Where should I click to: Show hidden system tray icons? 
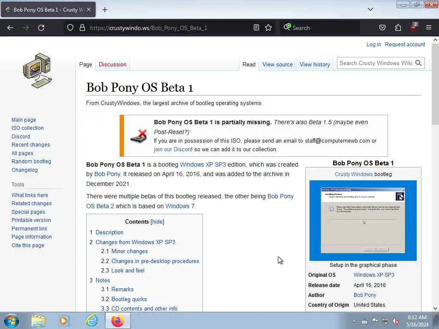[x=355, y=321]
